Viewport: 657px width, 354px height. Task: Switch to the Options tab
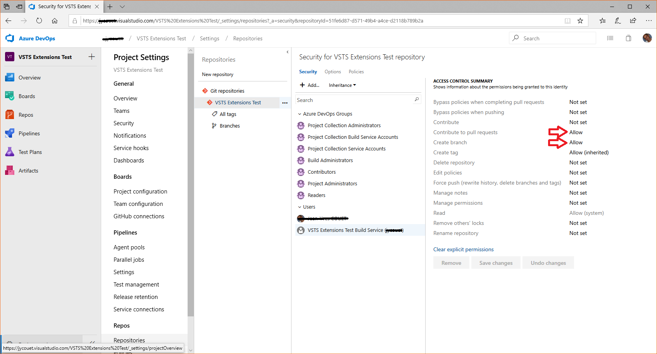tap(333, 72)
